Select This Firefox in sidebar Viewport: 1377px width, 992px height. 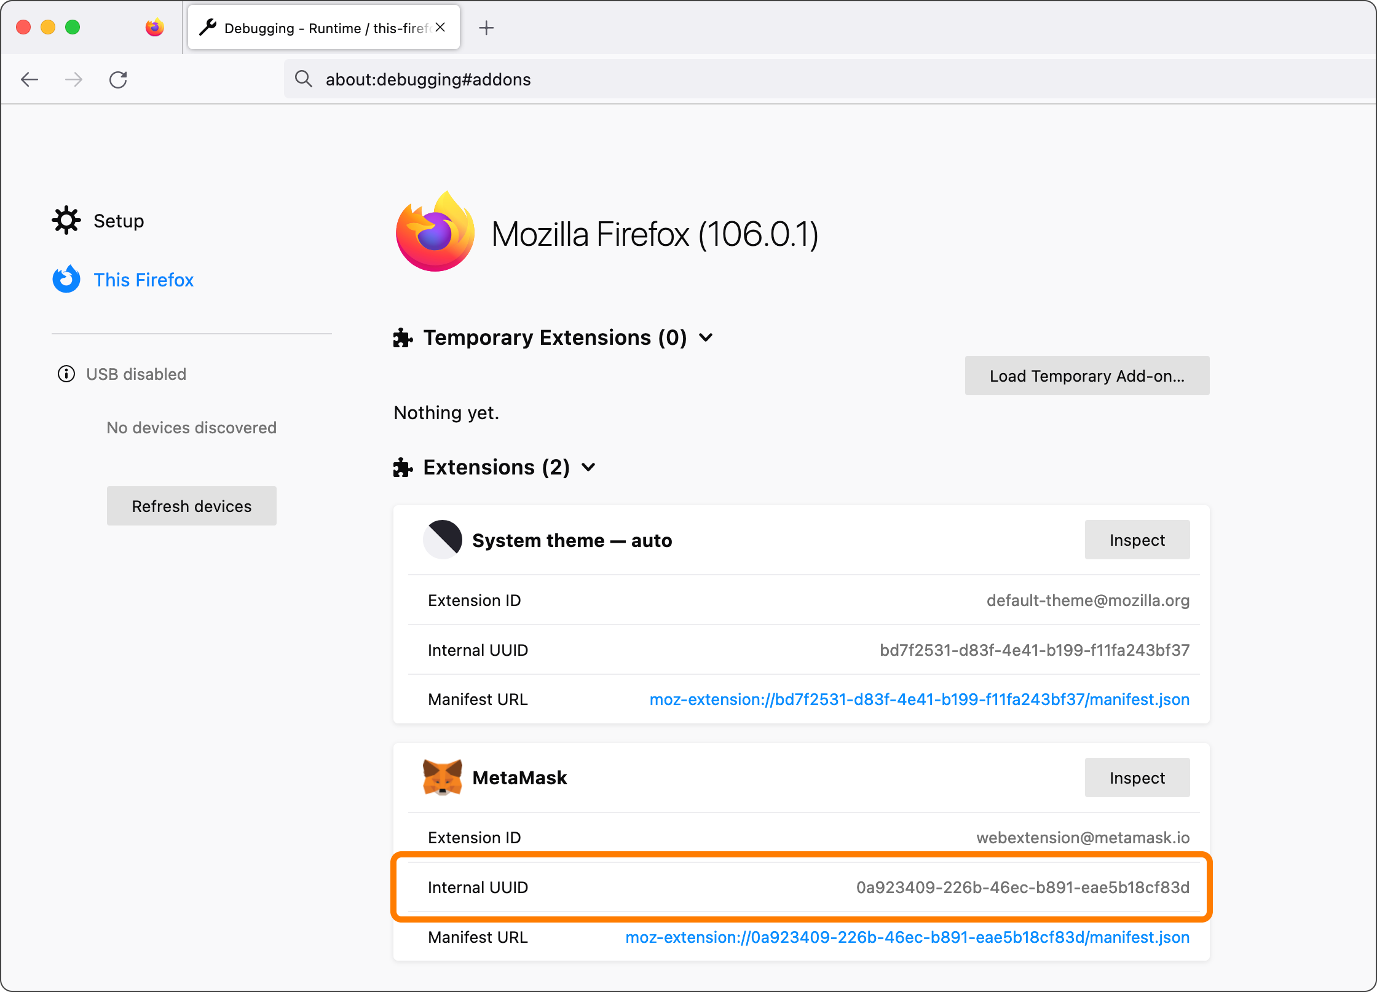143,280
